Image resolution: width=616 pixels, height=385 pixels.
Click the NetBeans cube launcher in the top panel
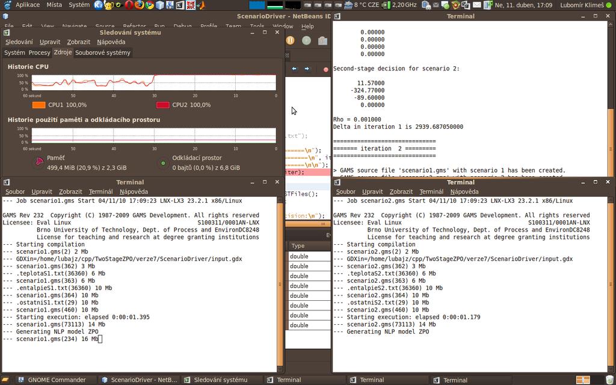click(x=160, y=5)
